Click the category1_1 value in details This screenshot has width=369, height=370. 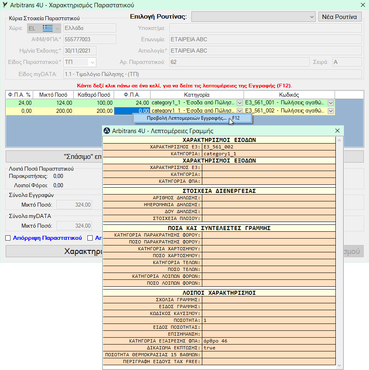[269, 154]
